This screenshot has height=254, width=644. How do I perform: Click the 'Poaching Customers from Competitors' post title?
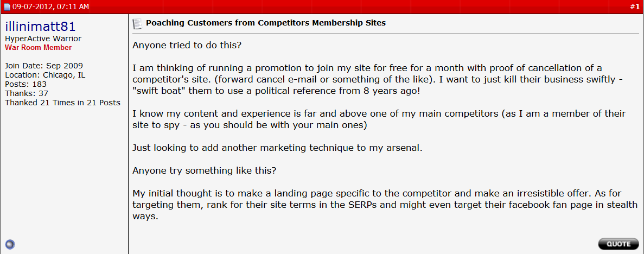[266, 23]
